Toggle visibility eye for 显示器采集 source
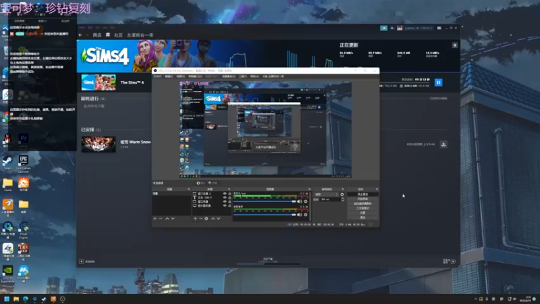The image size is (540, 304). (x=225, y=205)
